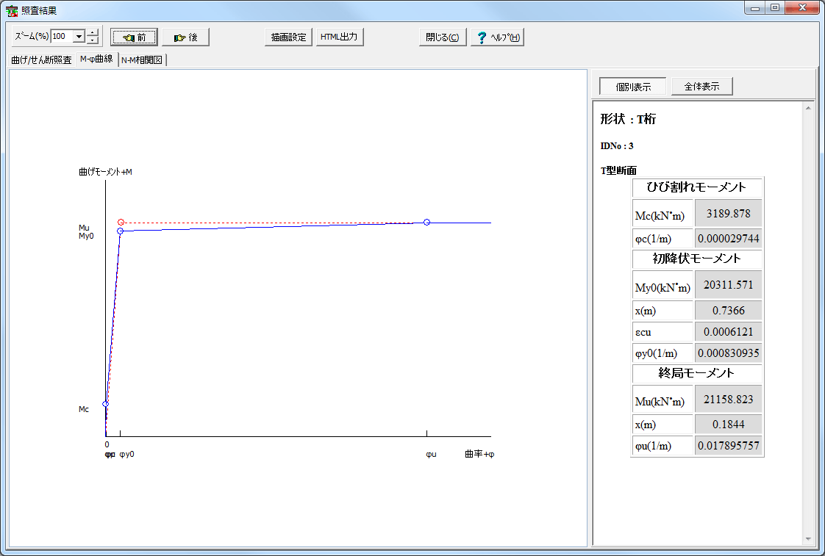
Task: Click the red dashed curve corner marker
Action: click(121, 223)
